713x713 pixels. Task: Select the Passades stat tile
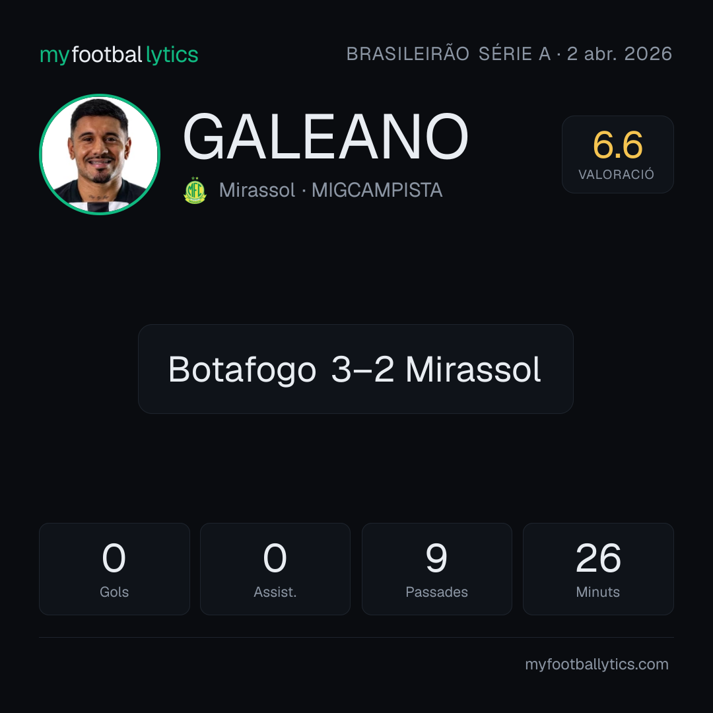click(x=436, y=569)
